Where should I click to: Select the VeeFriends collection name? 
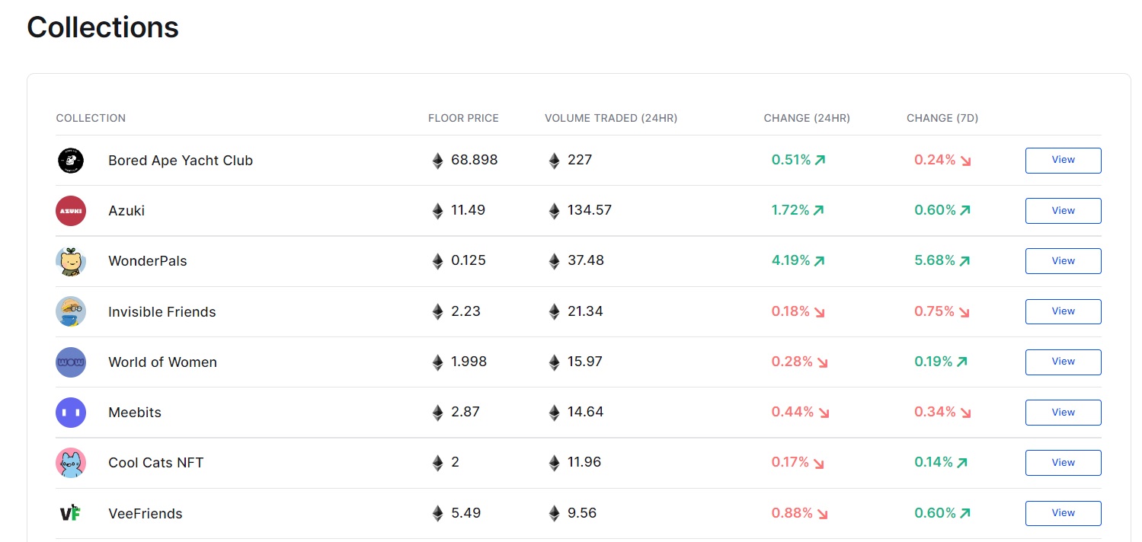point(146,514)
